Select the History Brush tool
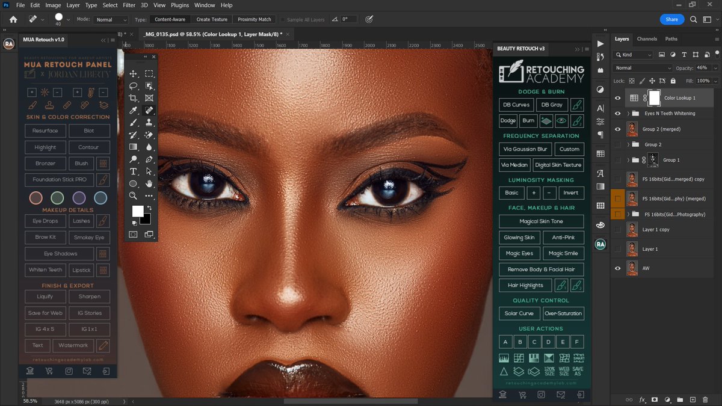This screenshot has height=406, width=722. [x=134, y=135]
